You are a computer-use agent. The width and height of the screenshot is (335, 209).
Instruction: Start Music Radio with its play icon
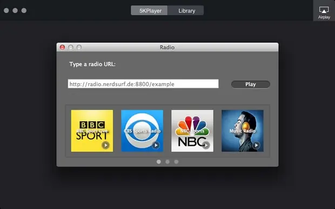[256, 145]
